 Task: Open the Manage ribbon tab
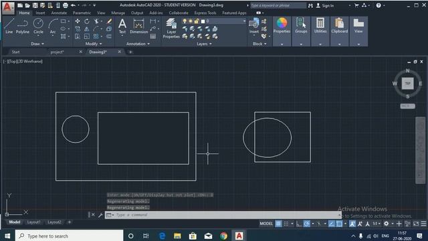click(118, 13)
